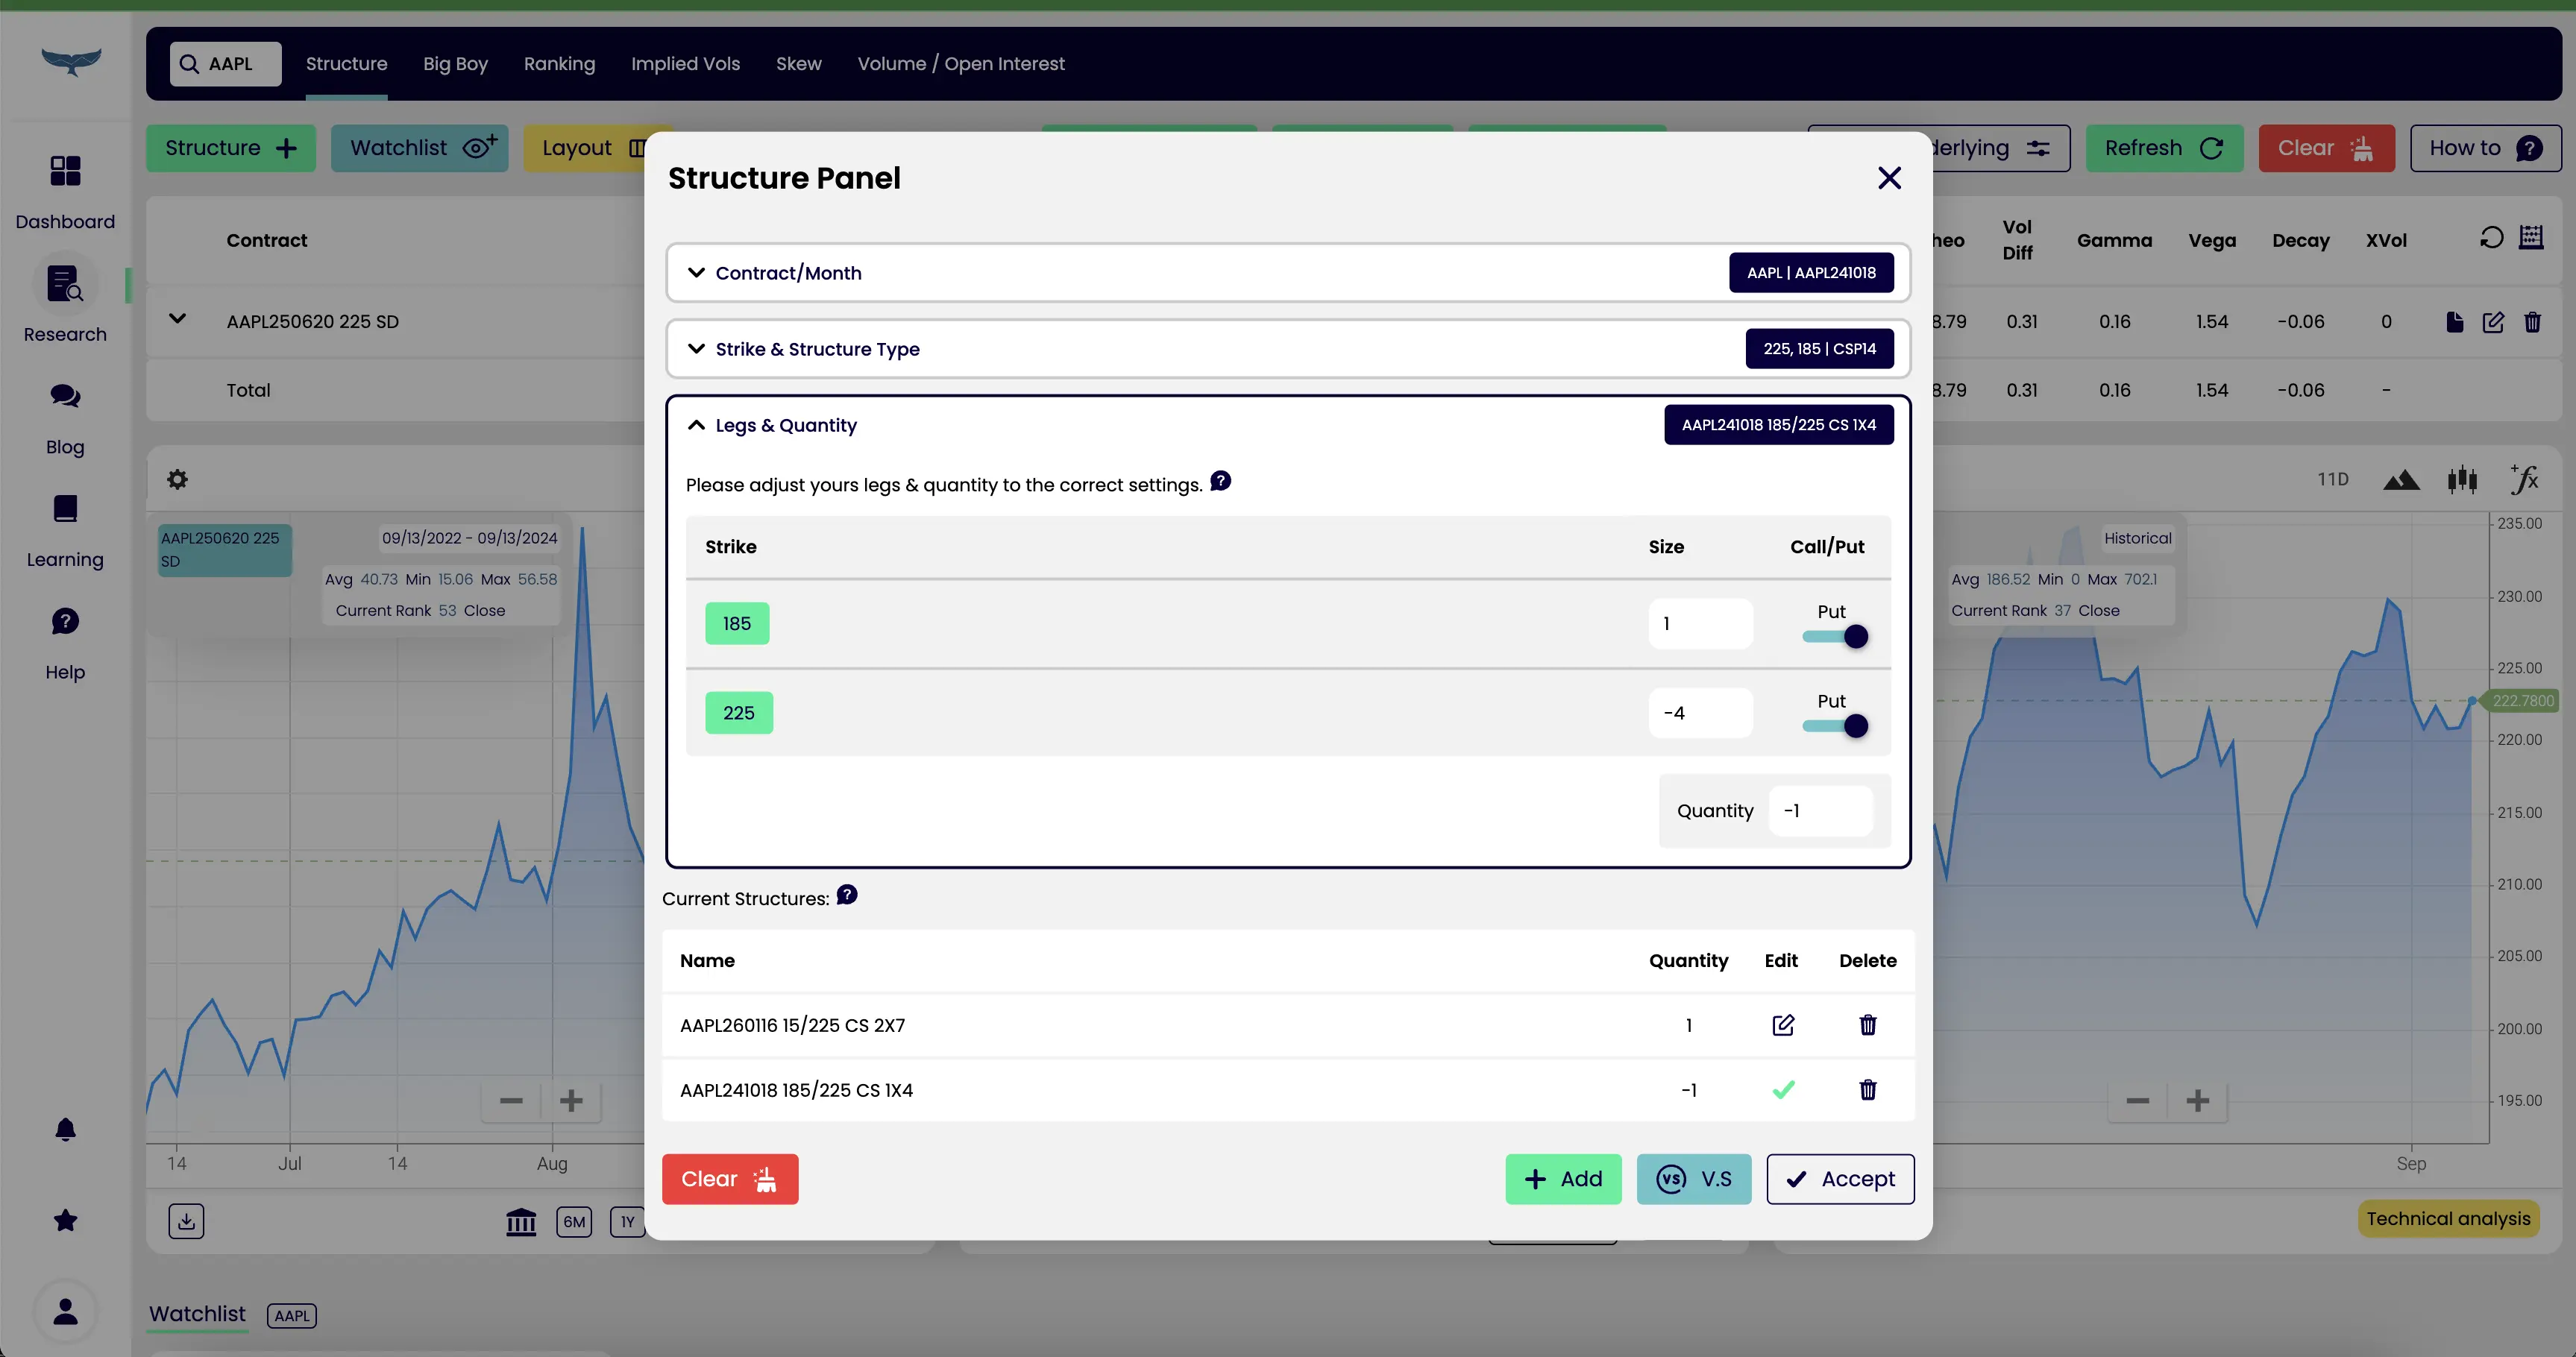Delete the AAPL260116 15/225 CS 2X7 structure

(1867, 1025)
